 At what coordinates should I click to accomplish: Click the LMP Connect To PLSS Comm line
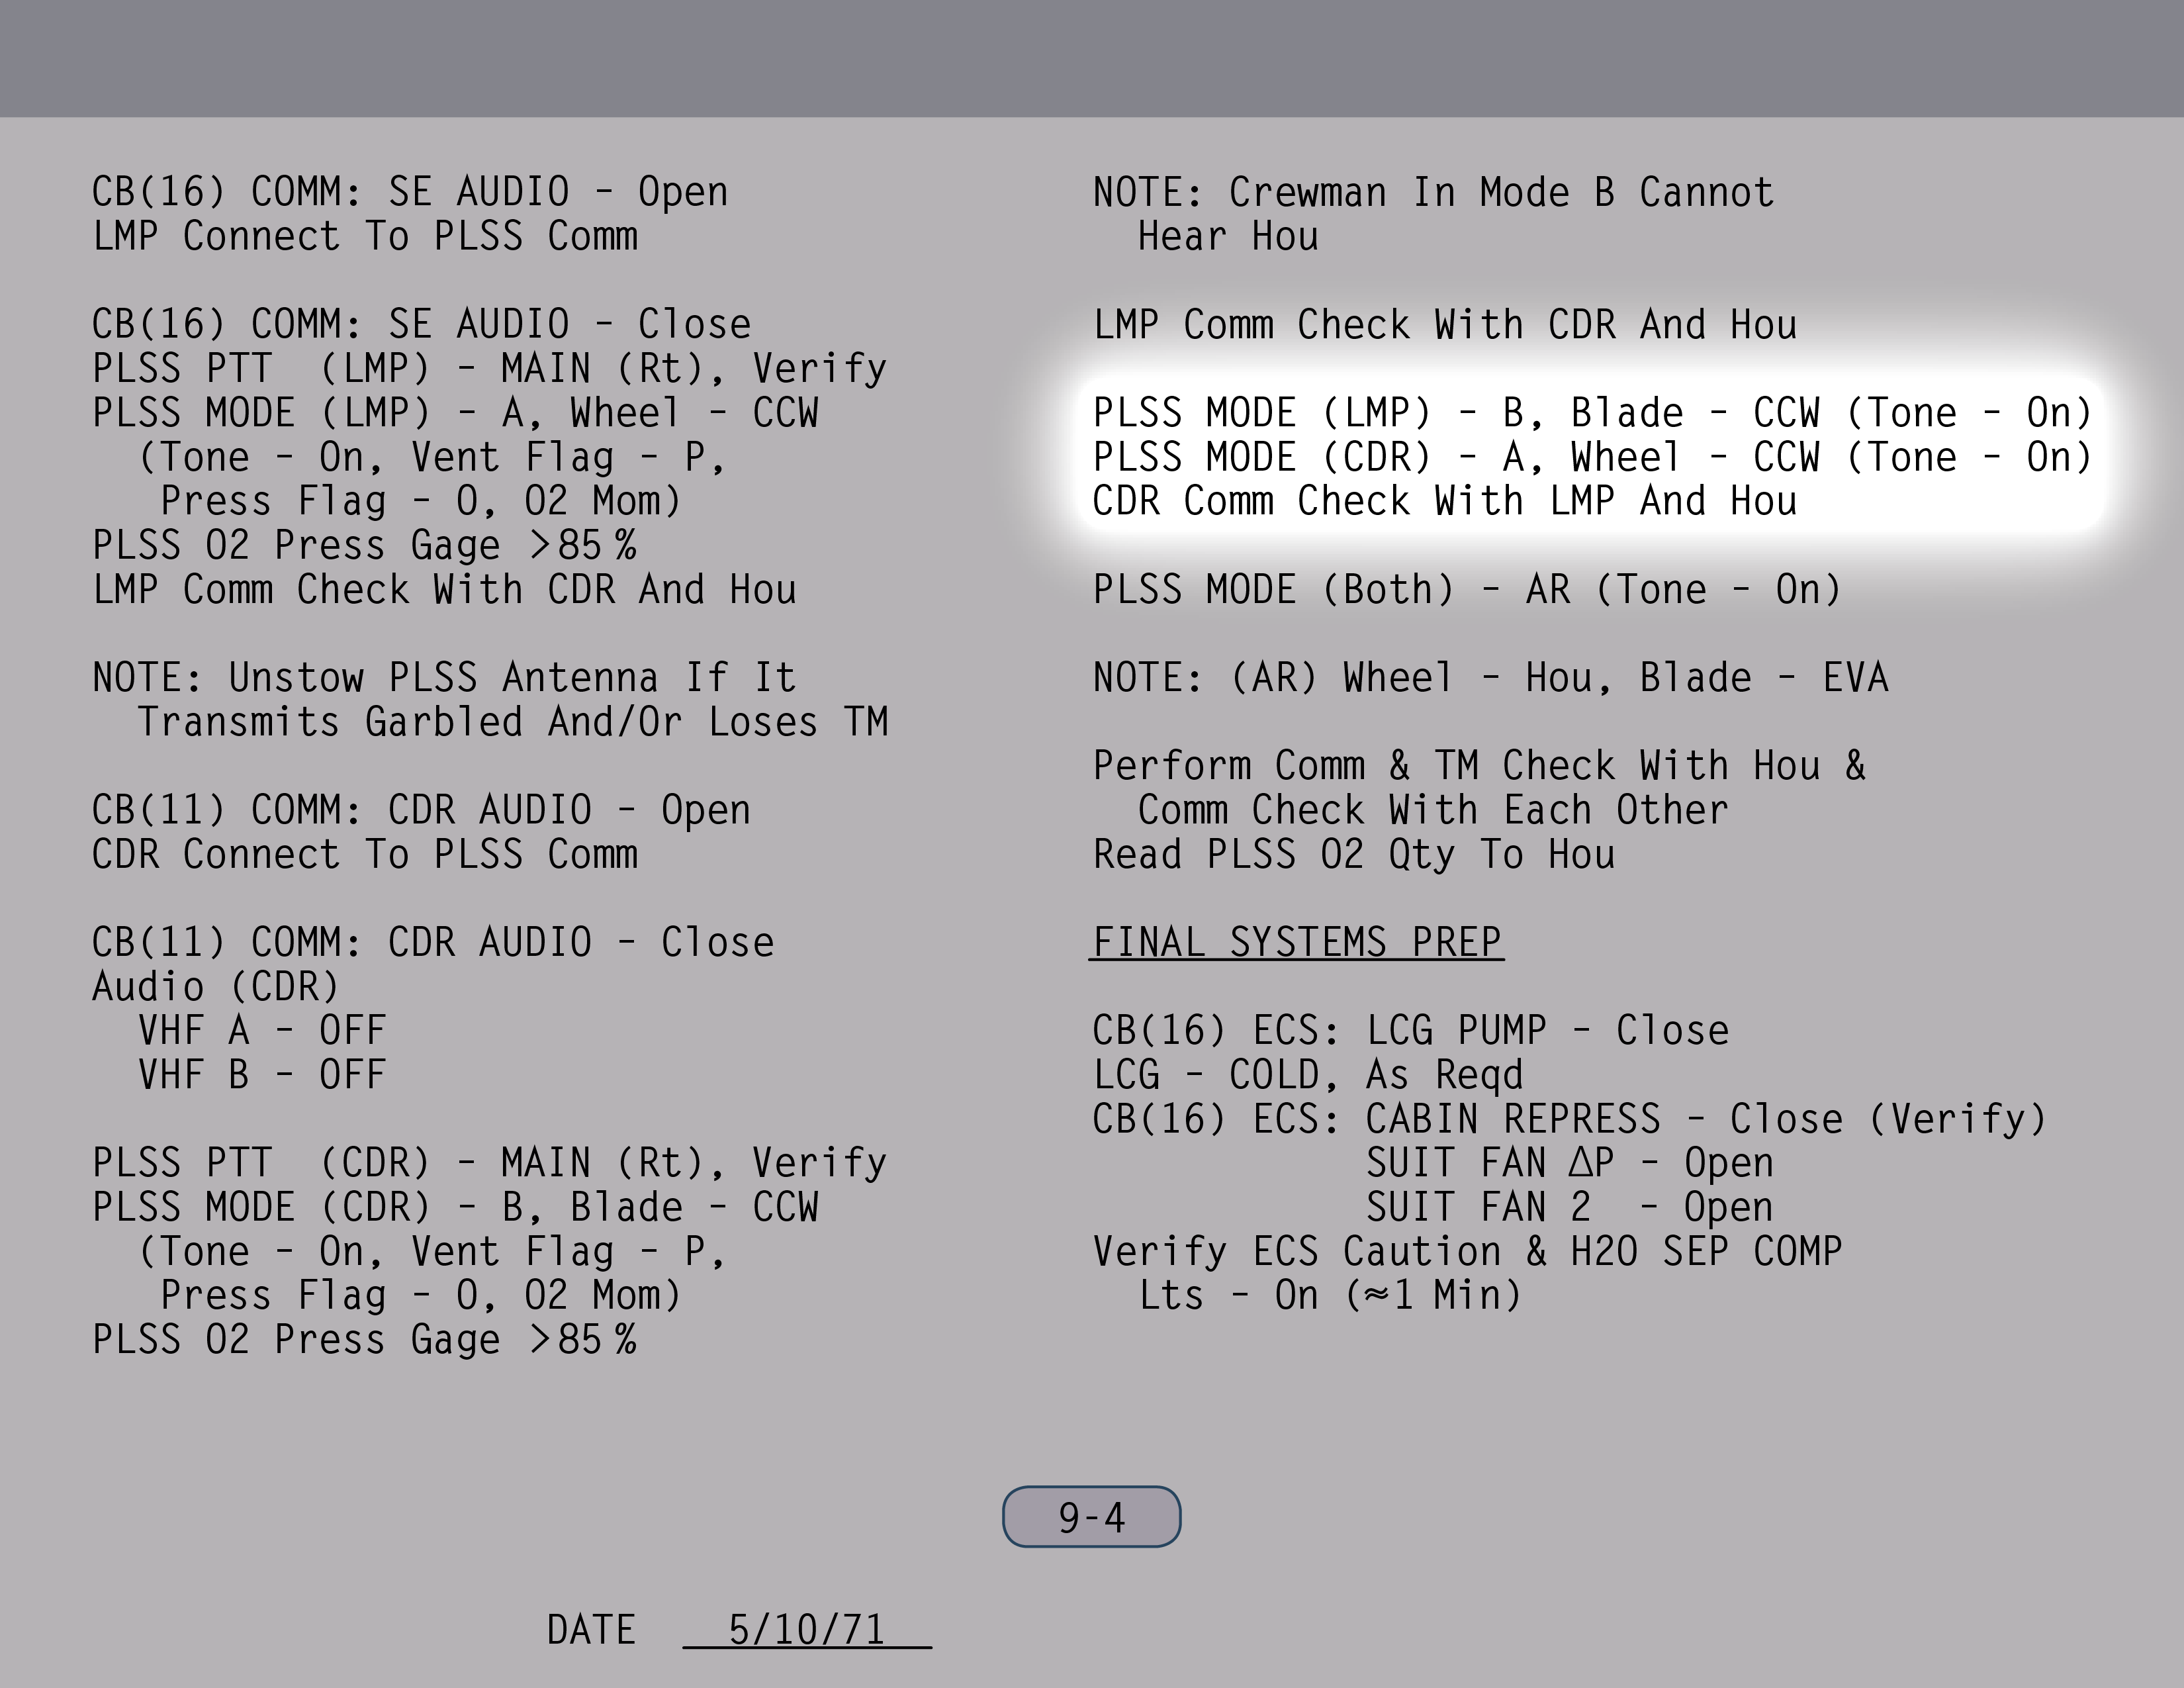click(x=365, y=236)
